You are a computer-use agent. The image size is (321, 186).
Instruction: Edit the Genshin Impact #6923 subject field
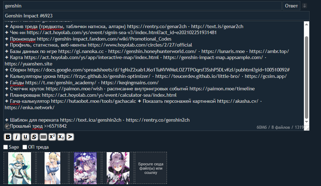(x=156, y=16)
